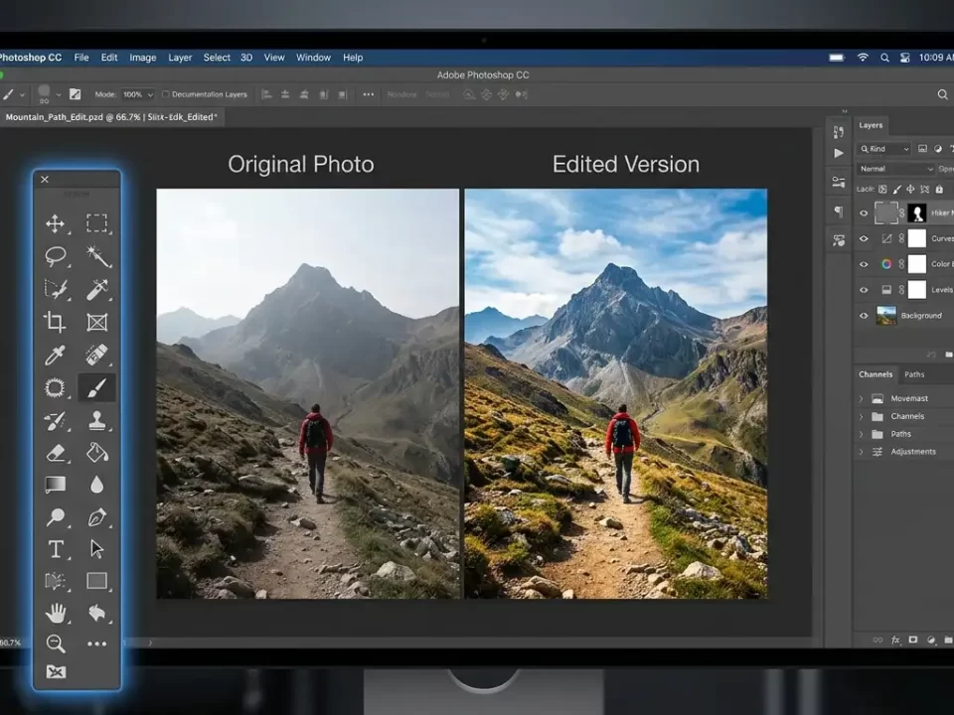Select the Eraser tool
The width and height of the screenshot is (954, 715).
[56, 453]
